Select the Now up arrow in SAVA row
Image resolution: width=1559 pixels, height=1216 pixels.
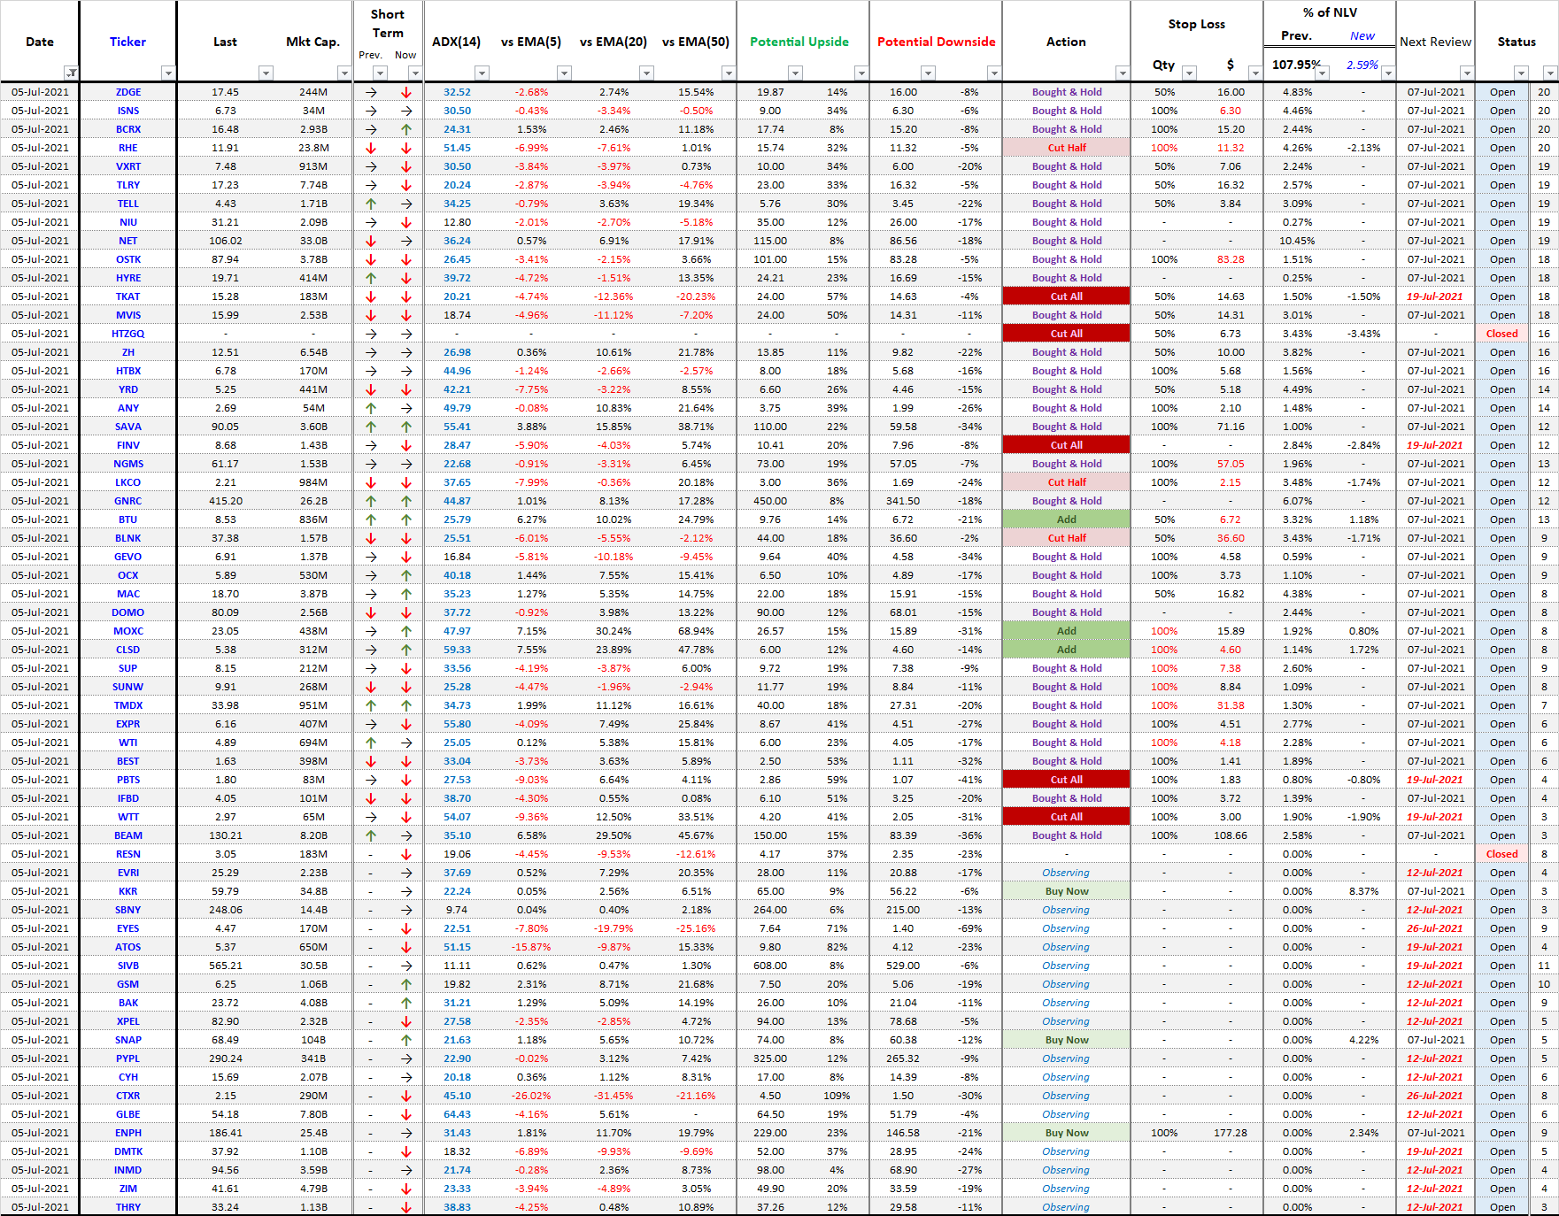(x=406, y=427)
